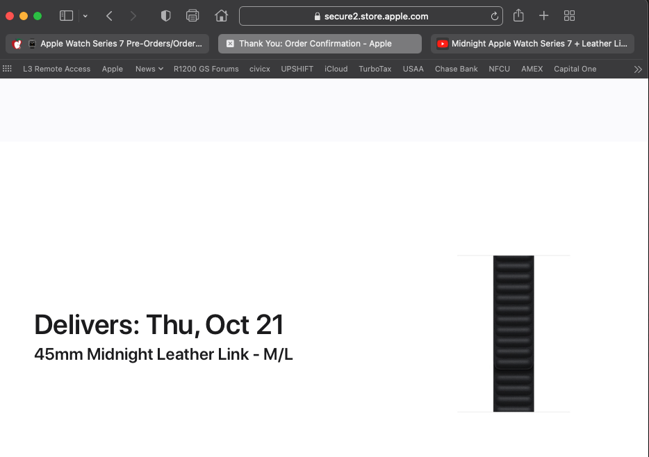Screen dimensions: 649x457
Task: Select the Thank You: Order Confirmation tab
Action: click(x=320, y=44)
